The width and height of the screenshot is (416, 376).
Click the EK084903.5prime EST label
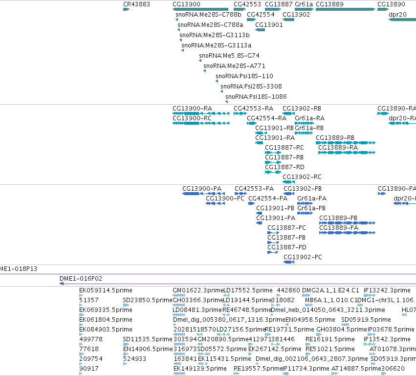tap(106, 330)
